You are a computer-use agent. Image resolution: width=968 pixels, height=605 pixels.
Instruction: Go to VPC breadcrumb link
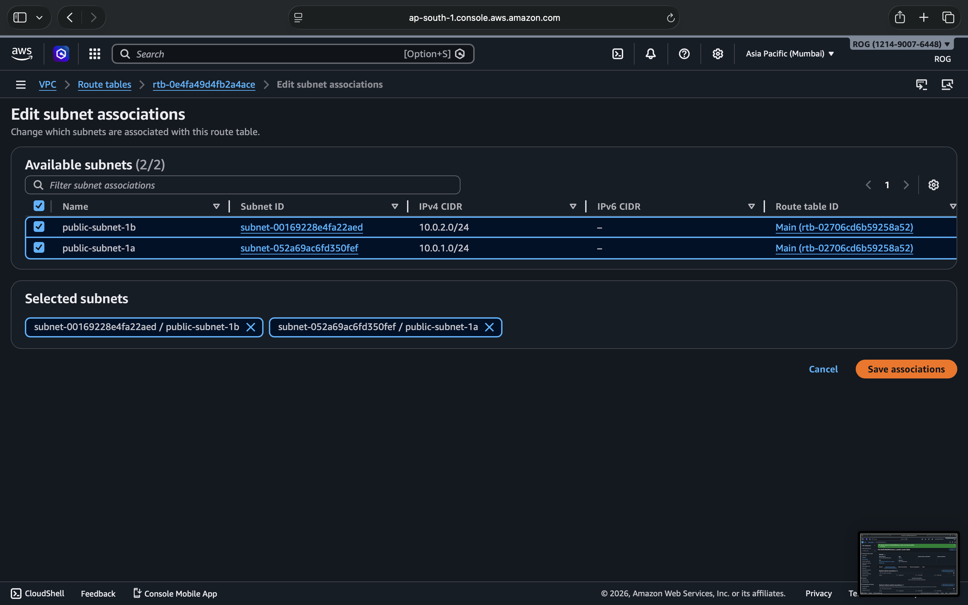tap(47, 84)
